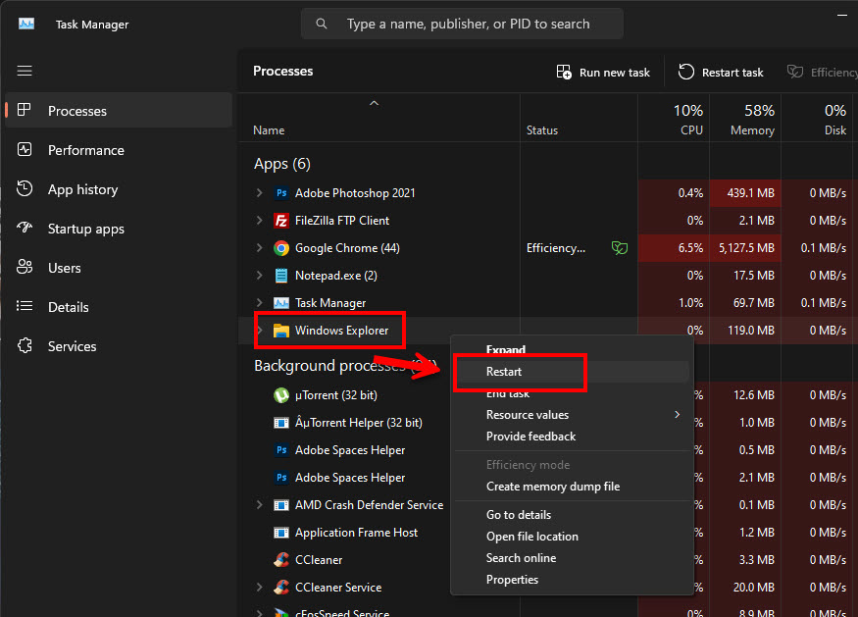Click the Windows Explorer folder icon
The height and width of the screenshot is (617, 858).
pos(281,331)
